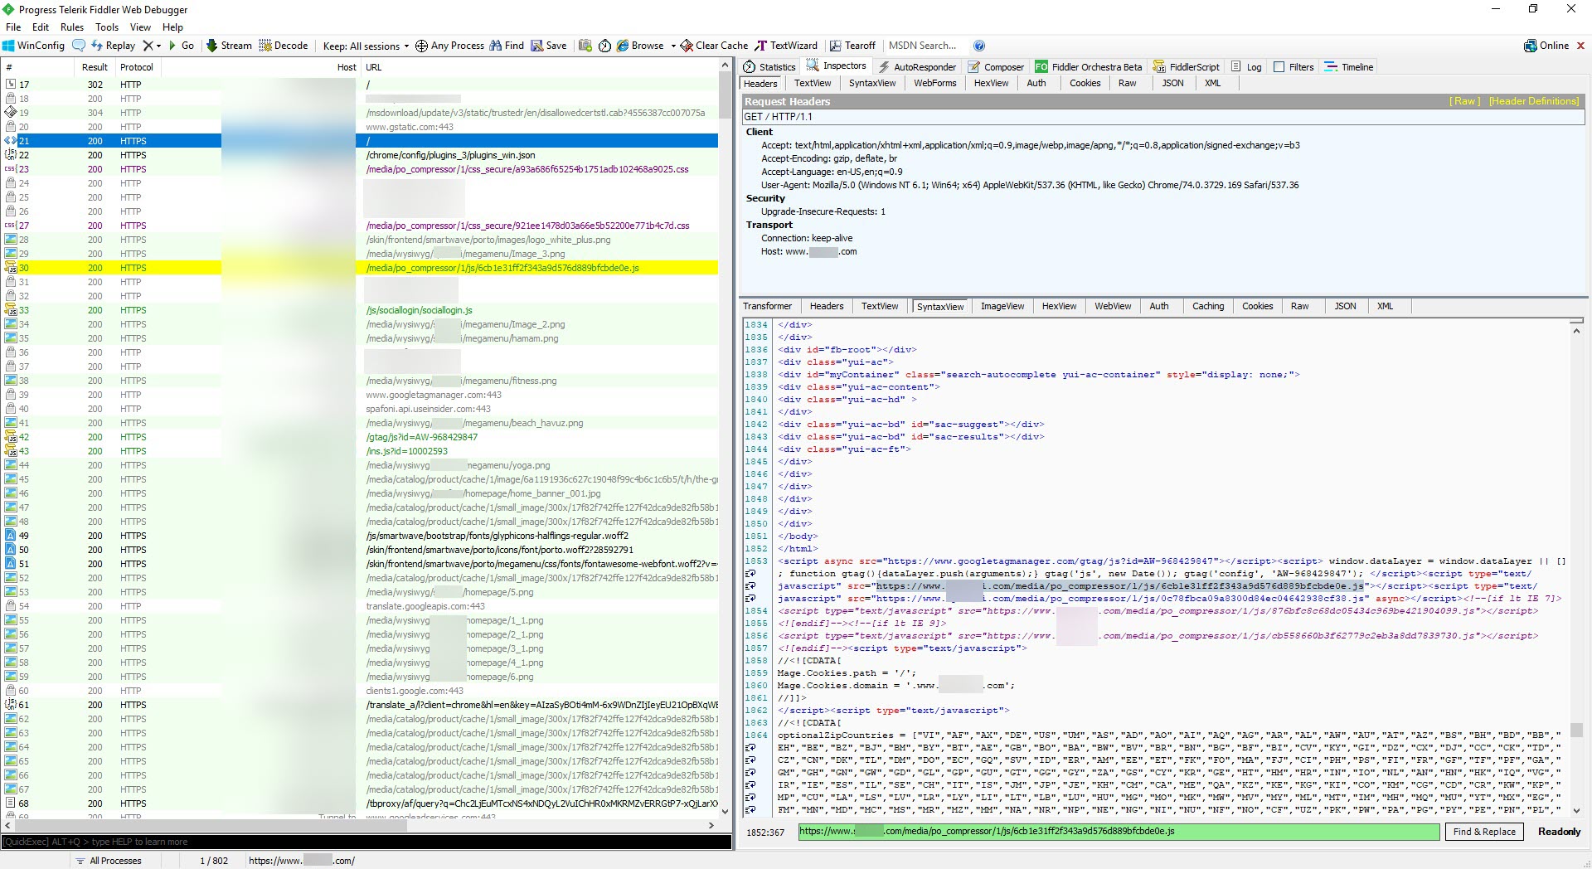Click the QuickExec command box

tap(366, 842)
